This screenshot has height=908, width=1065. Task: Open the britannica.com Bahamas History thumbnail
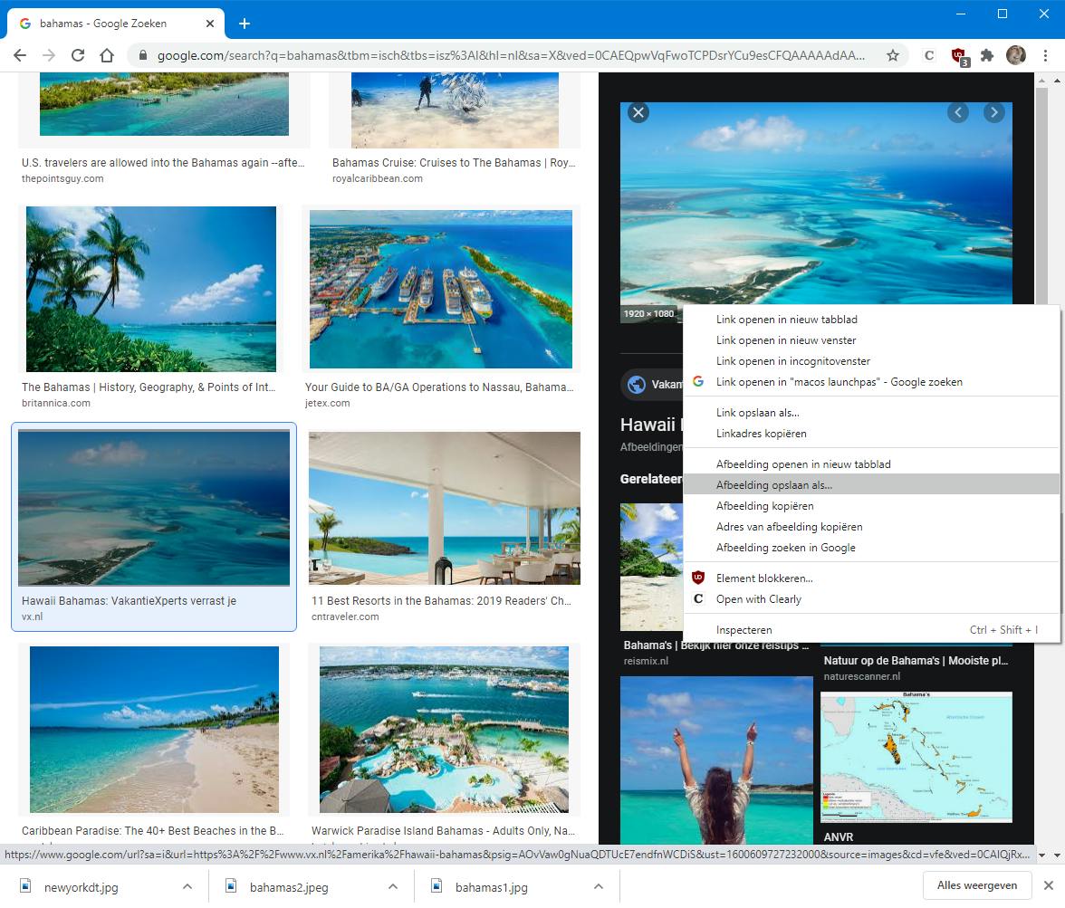point(151,290)
